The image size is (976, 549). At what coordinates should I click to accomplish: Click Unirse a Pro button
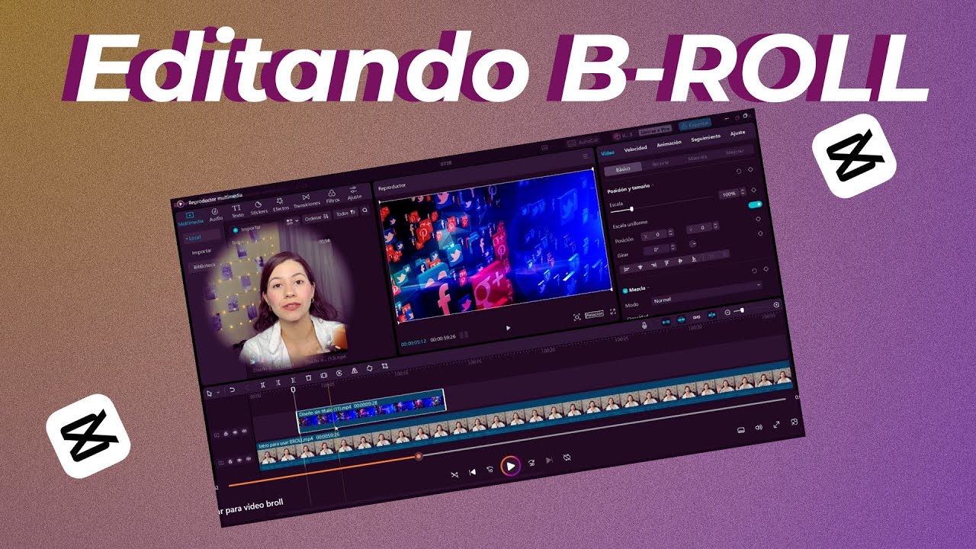click(x=655, y=130)
